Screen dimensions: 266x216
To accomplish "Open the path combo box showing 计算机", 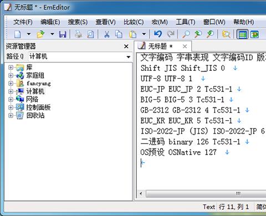I will click(x=80, y=56).
